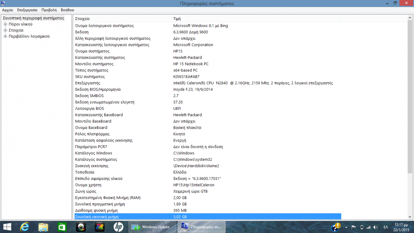The image size is (414, 233).
Task: Click the UEFI BIOS mode value
Action: tap(177, 108)
